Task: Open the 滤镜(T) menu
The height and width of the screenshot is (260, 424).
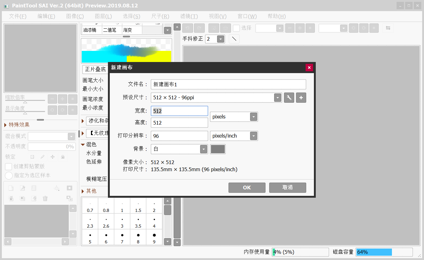Action: click(x=189, y=16)
